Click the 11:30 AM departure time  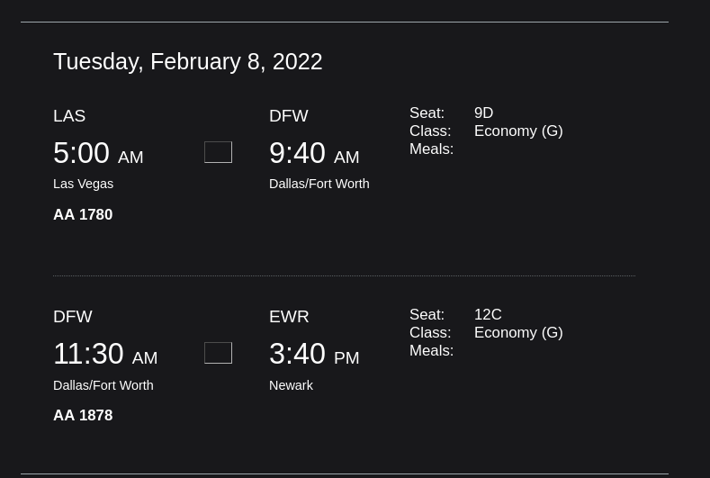coord(105,355)
